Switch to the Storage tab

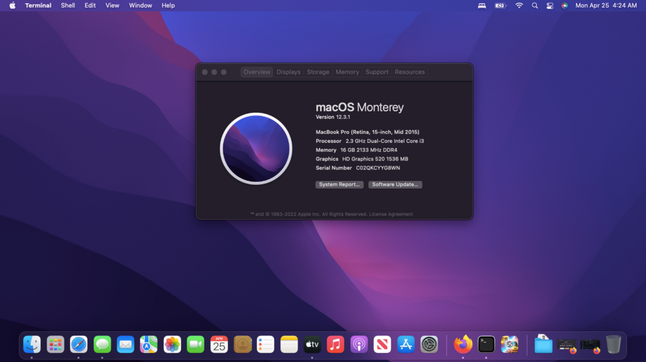tap(318, 72)
